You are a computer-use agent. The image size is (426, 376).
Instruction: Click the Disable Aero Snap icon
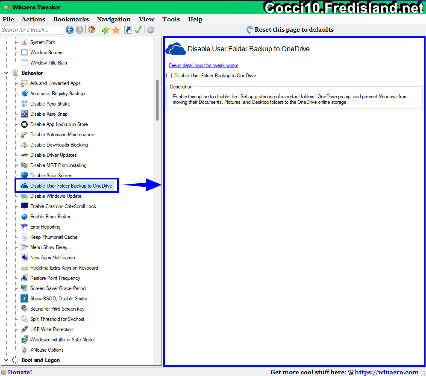[24, 114]
